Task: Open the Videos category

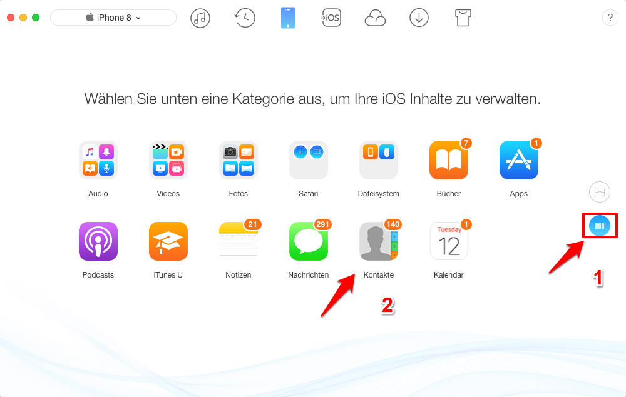Action: click(168, 160)
